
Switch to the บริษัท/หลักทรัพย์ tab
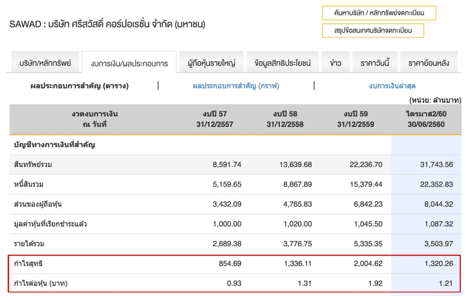pos(45,63)
